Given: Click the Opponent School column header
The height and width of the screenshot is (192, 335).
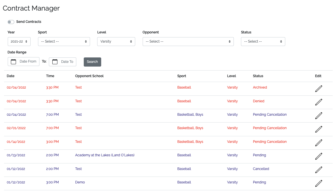Looking at the screenshot, I should pyautogui.click(x=89, y=76).
